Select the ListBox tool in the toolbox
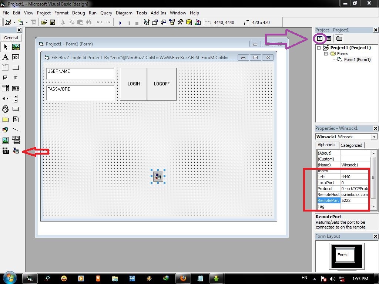379x284 pixels. pos(16,88)
